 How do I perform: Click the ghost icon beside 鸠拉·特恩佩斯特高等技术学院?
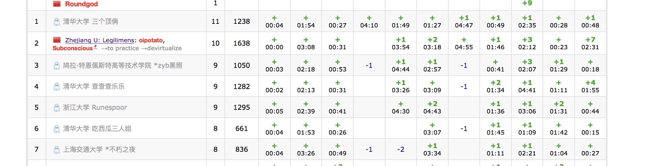tap(57, 66)
